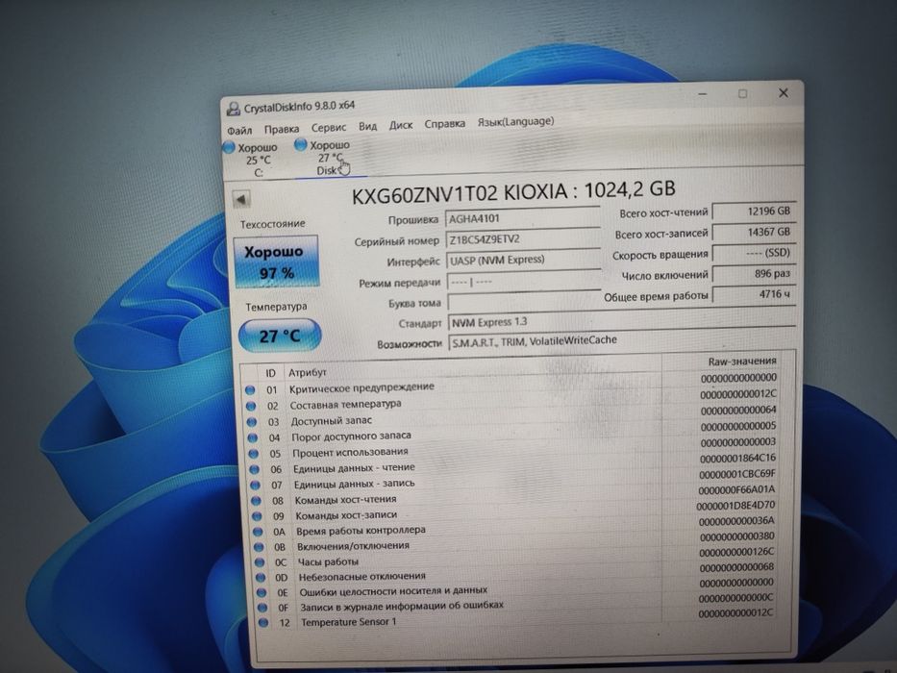Open the Диск menu
The image size is (897, 673).
(401, 125)
